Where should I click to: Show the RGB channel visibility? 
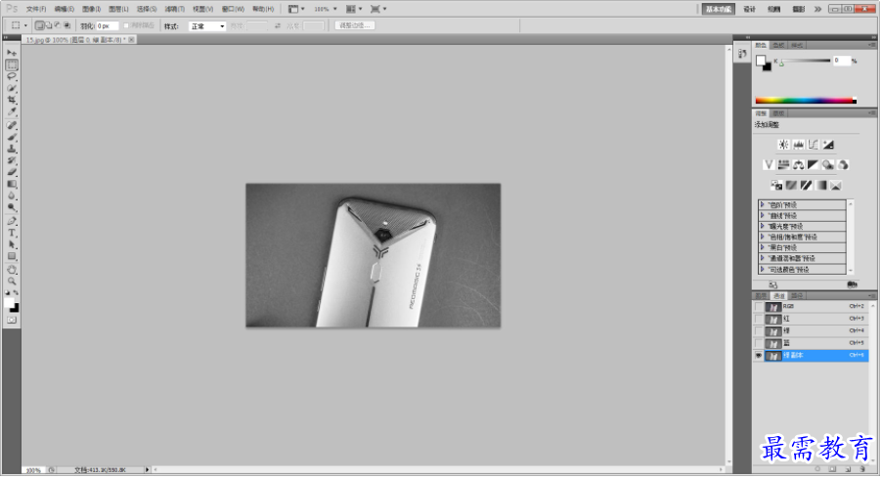click(759, 307)
